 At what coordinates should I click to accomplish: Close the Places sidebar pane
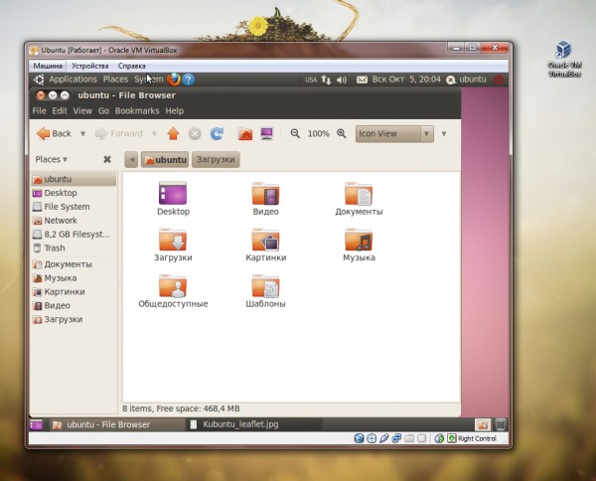point(107,159)
